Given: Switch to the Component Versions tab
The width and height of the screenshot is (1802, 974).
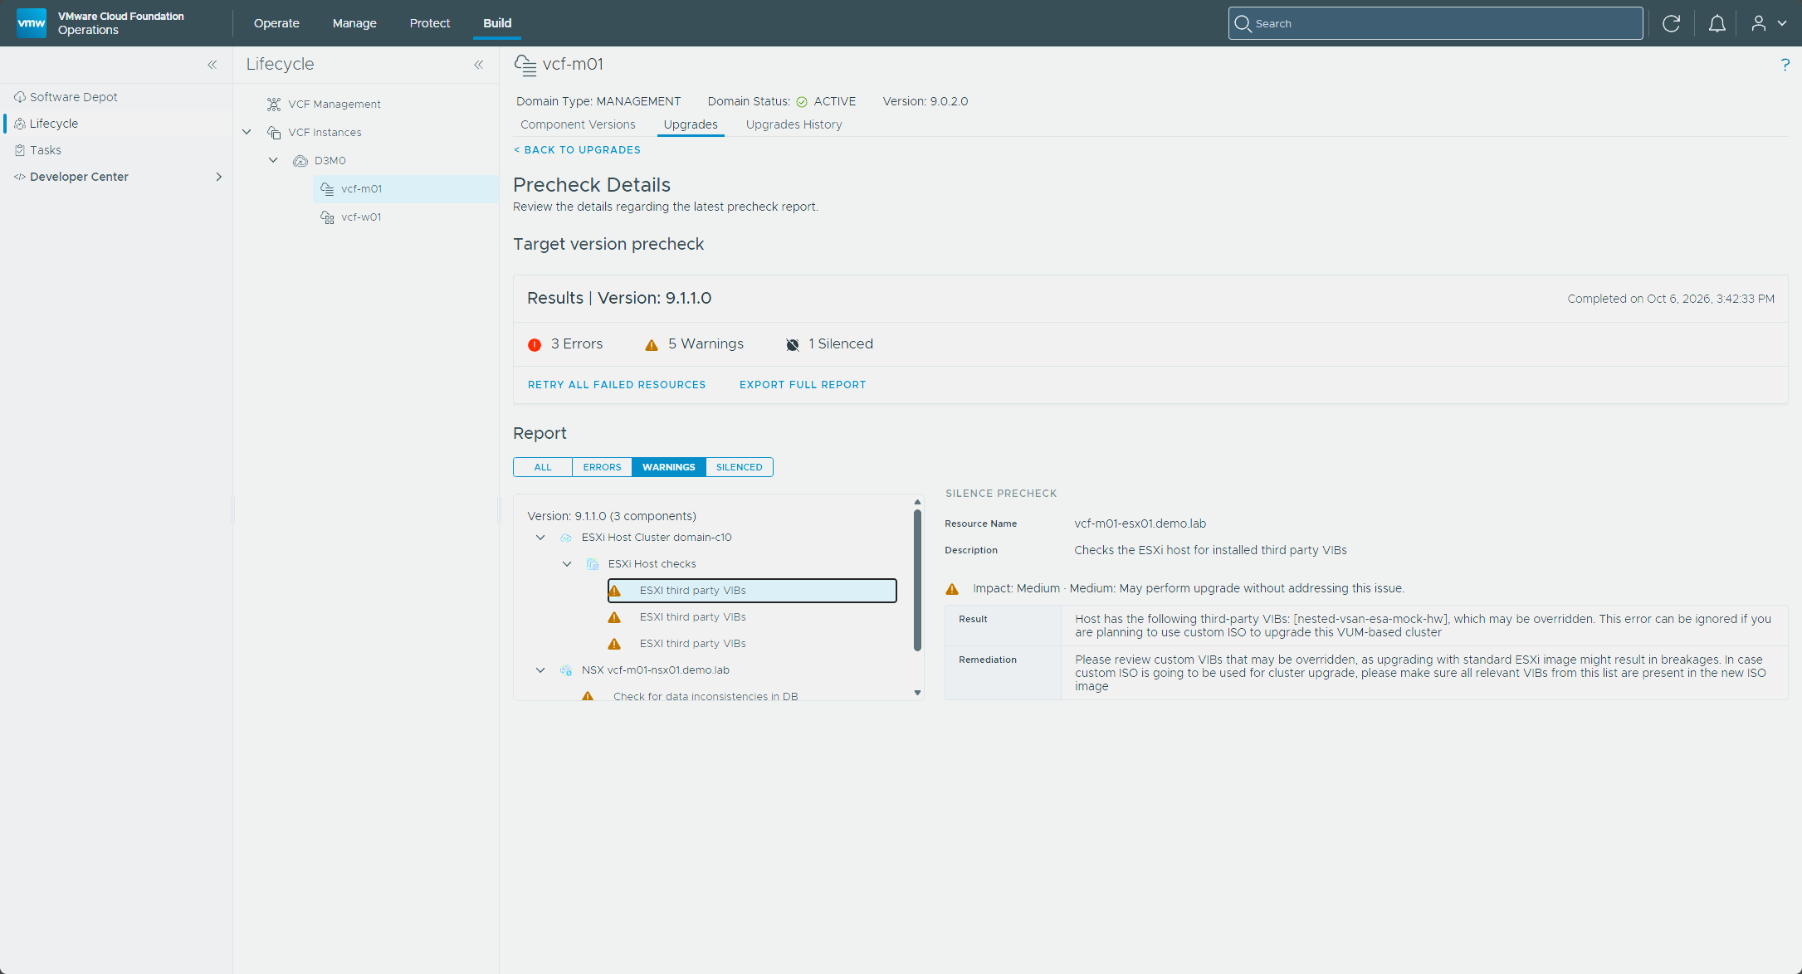Looking at the screenshot, I should pos(578,124).
